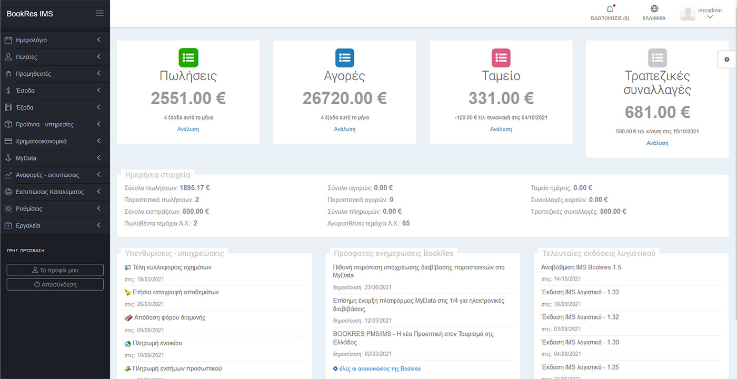The image size is (737, 379).
Task: Click the pink Ταμείο list icon
Action: click(x=501, y=57)
